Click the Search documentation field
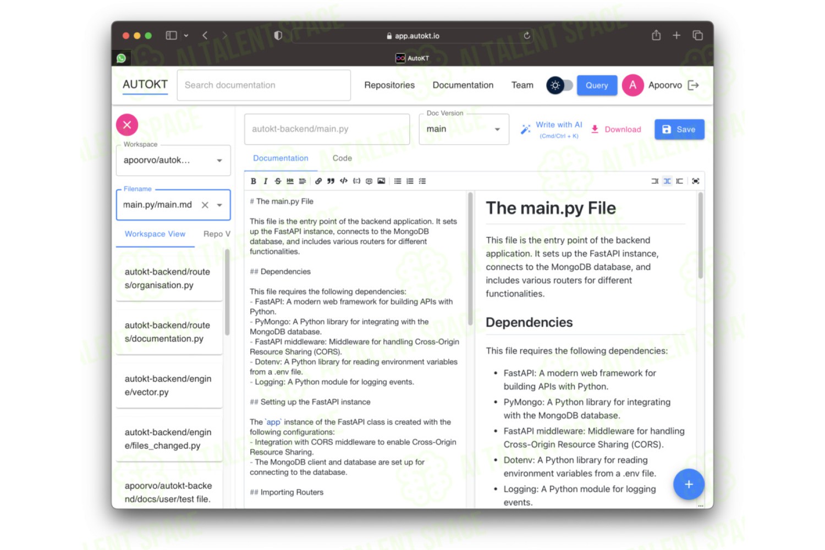This screenshot has height=550, width=825. [x=264, y=85]
